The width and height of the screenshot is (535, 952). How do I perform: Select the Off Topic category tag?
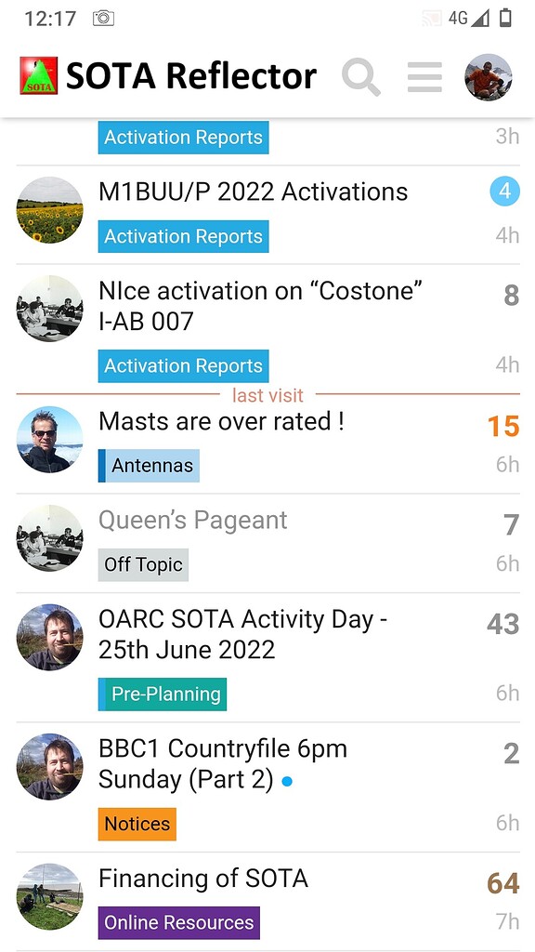pyautogui.click(x=142, y=564)
